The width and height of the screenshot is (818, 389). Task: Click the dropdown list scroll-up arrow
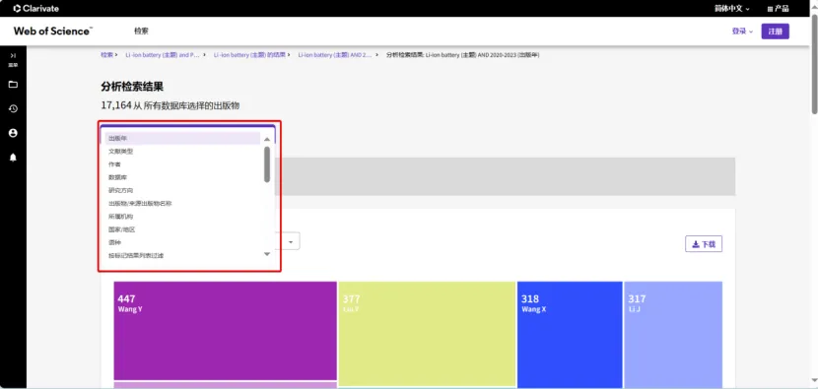[x=267, y=139]
